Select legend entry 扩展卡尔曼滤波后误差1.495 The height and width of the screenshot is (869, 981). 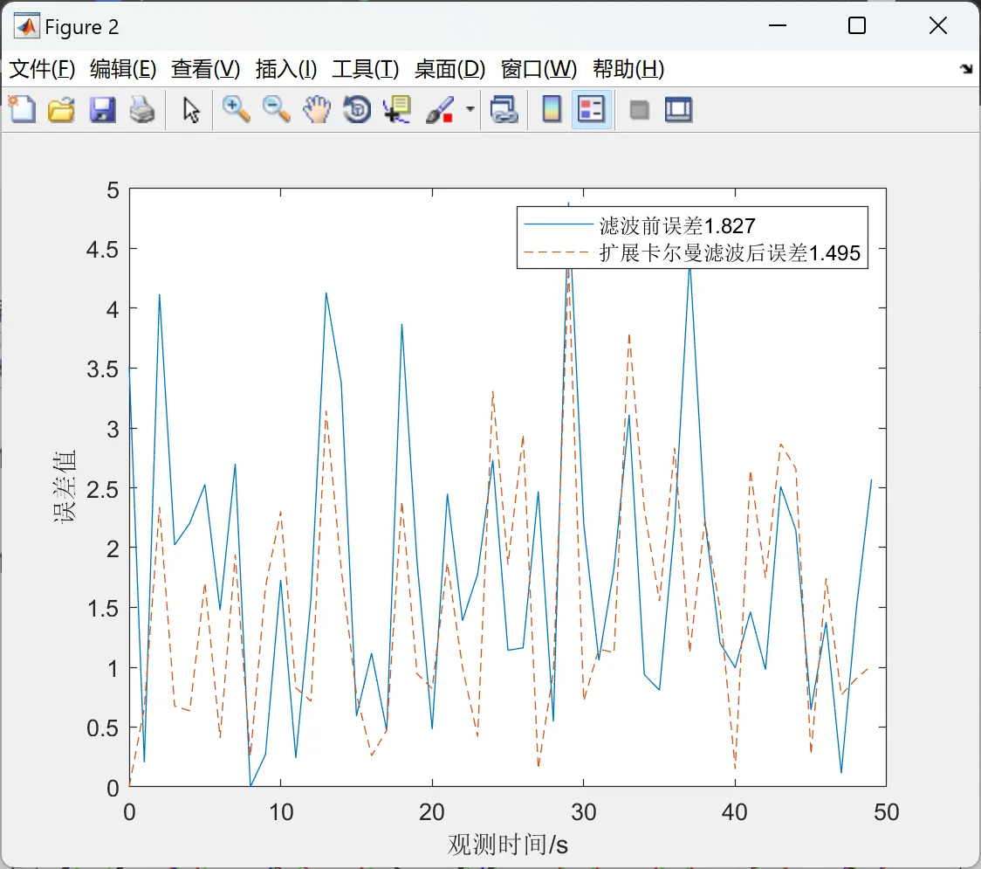click(x=730, y=253)
